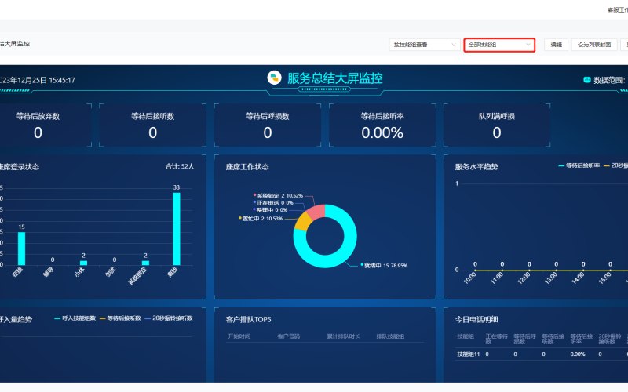Click the 编辑 button
Image resolution: width=628 pixels, height=392 pixels.
556,45
